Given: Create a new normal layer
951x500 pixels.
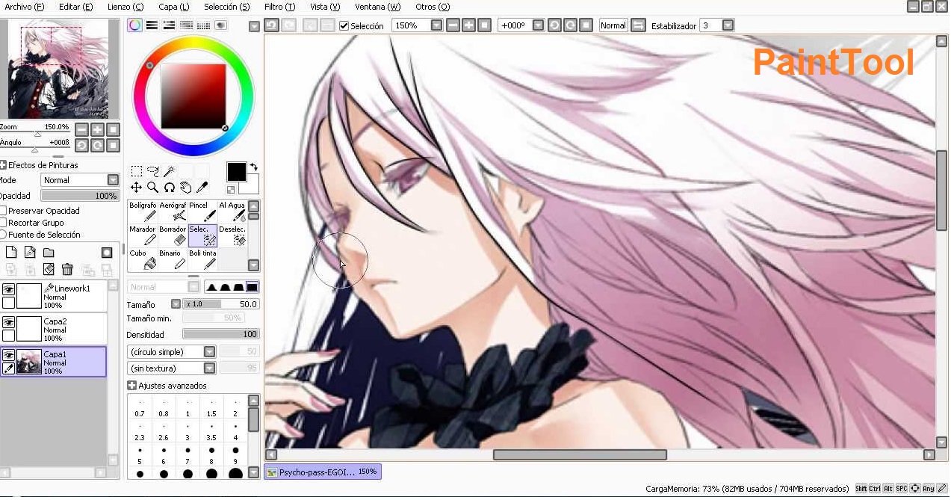Looking at the screenshot, I should tap(11, 253).
